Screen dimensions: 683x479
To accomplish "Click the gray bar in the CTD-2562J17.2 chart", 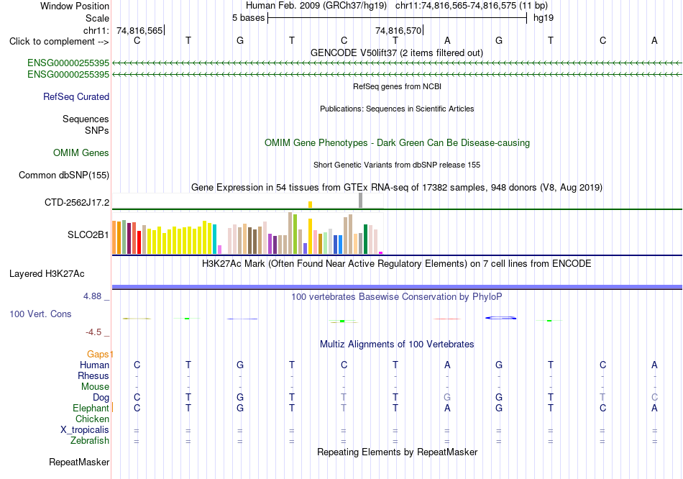I will [x=360, y=201].
